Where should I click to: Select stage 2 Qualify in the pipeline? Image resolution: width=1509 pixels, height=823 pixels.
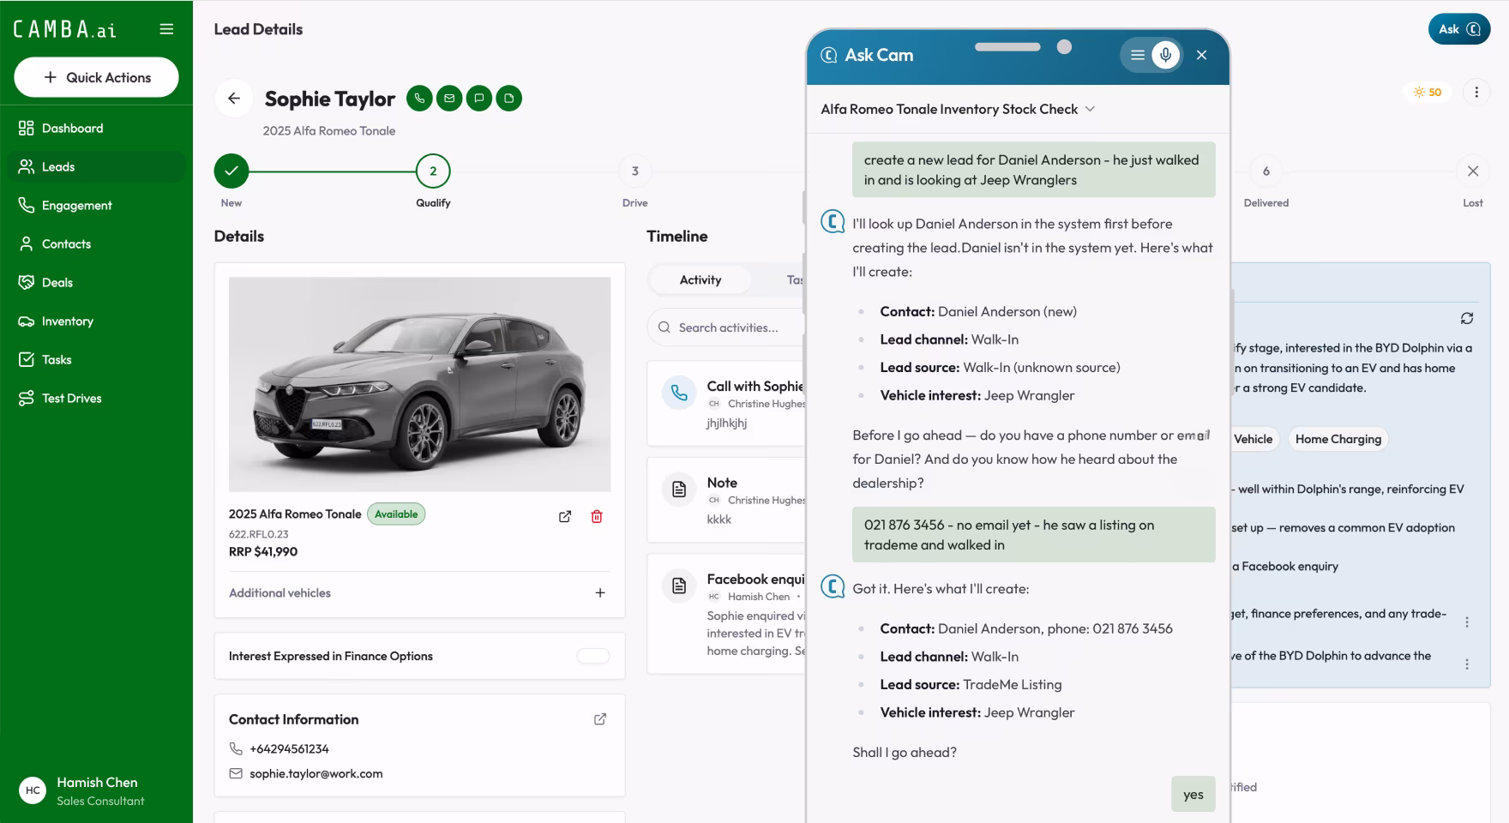pos(433,171)
